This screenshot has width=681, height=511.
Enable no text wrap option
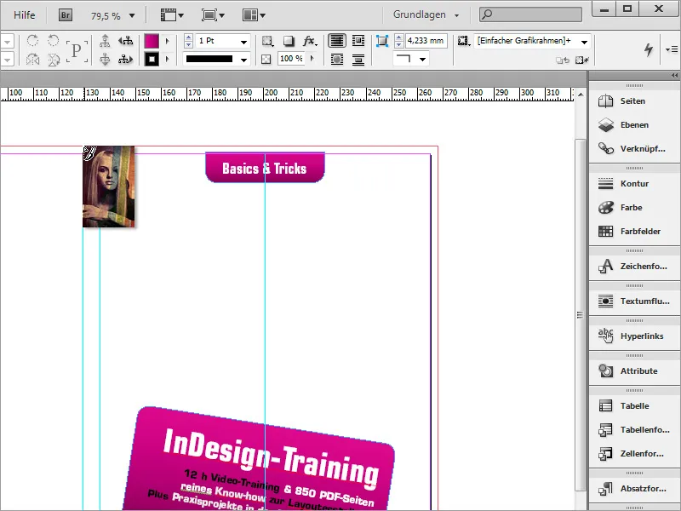coord(336,41)
